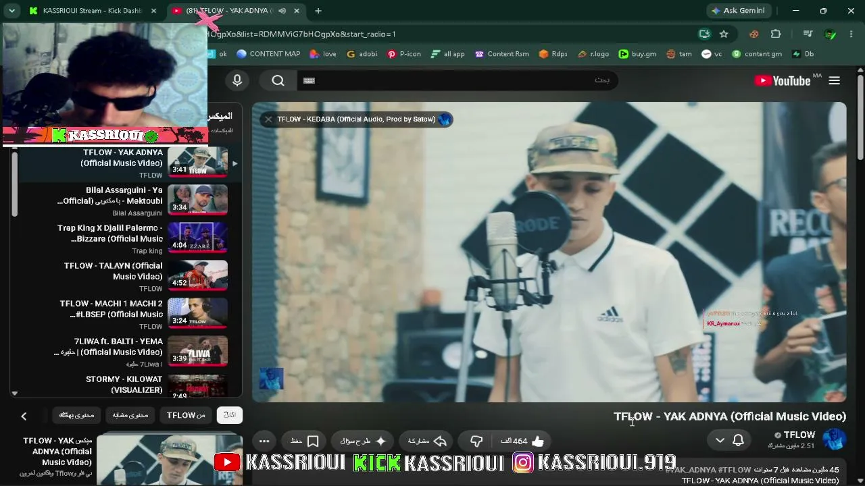This screenshot has height=486, width=865.
Task: Open the Chrome profile avatar
Action: point(831,34)
